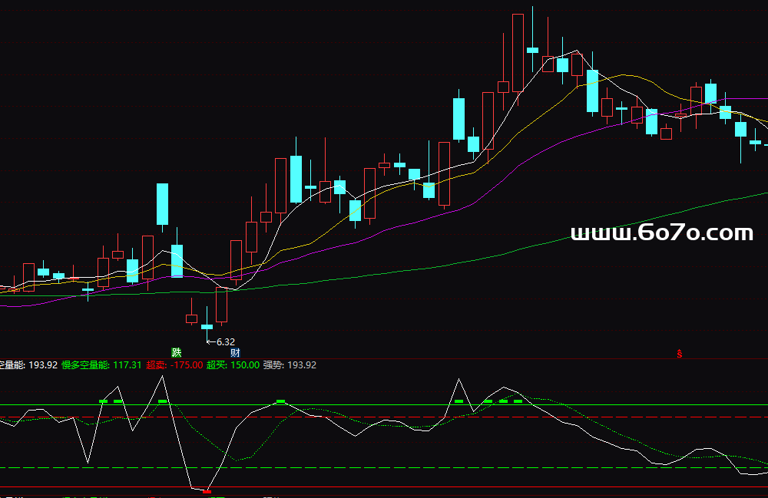768x498 pixels.
Task: Click the green 跌 marker icon
Action: [x=177, y=353]
